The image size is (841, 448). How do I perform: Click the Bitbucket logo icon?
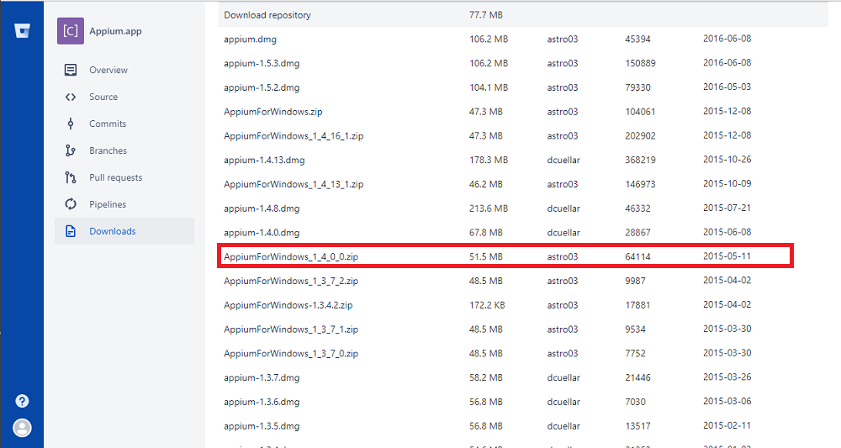pyautogui.click(x=22, y=31)
